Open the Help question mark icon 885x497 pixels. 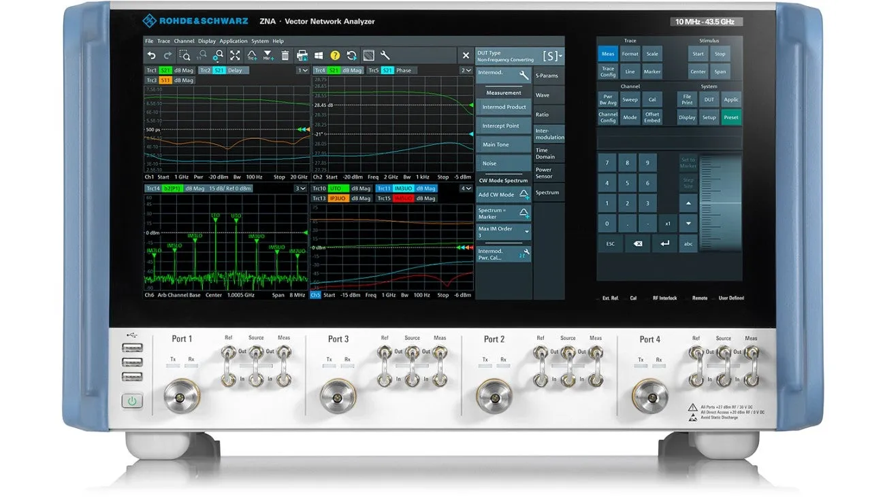(335, 55)
